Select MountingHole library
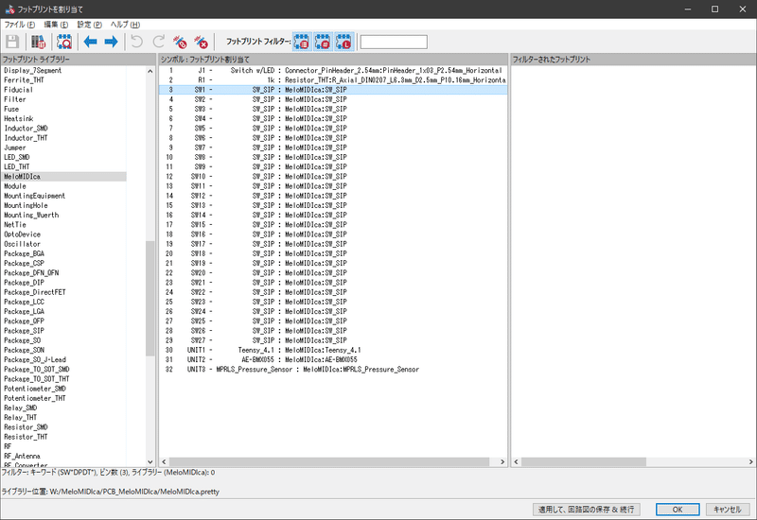757x520 pixels. click(26, 205)
